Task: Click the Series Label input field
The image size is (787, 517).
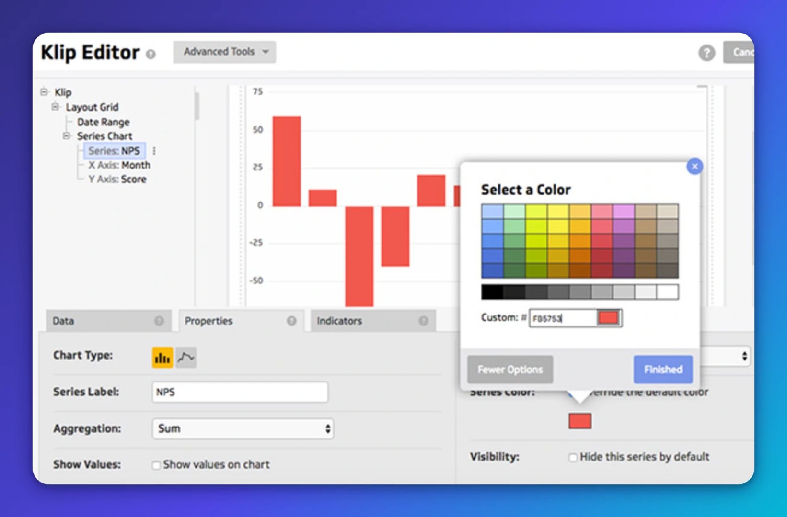Action: pyautogui.click(x=240, y=392)
